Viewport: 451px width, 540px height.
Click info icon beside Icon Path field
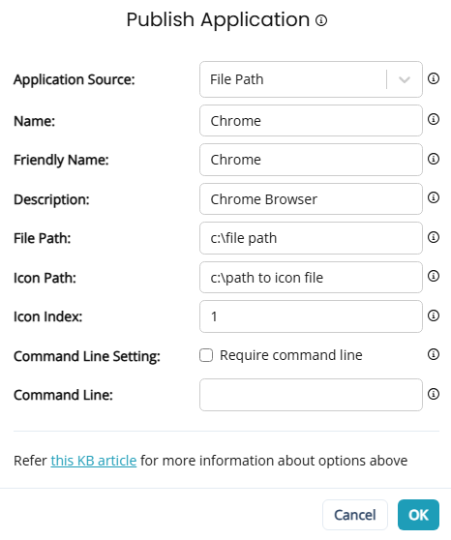(434, 276)
